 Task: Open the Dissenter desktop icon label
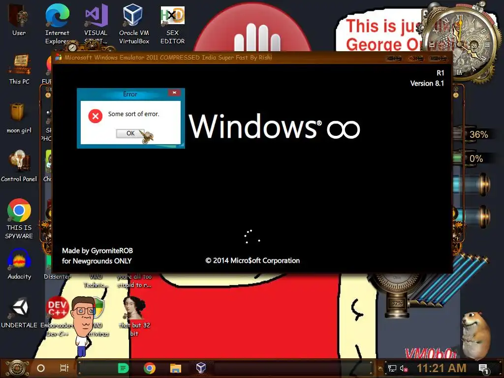tap(57, 277)
